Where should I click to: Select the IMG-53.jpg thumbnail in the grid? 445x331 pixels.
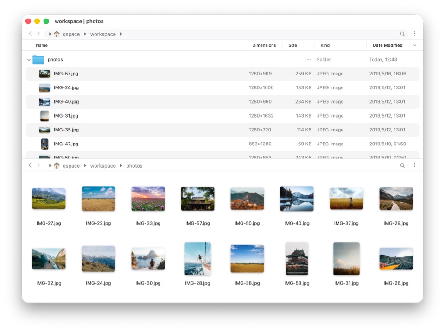pos(297,259)
